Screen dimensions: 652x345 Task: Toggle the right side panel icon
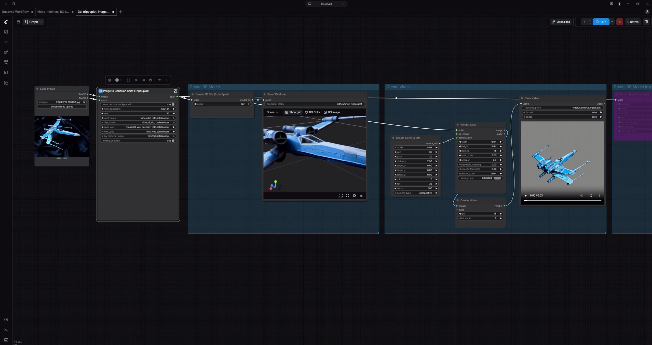pyautogui.click(x=646, y=22)
